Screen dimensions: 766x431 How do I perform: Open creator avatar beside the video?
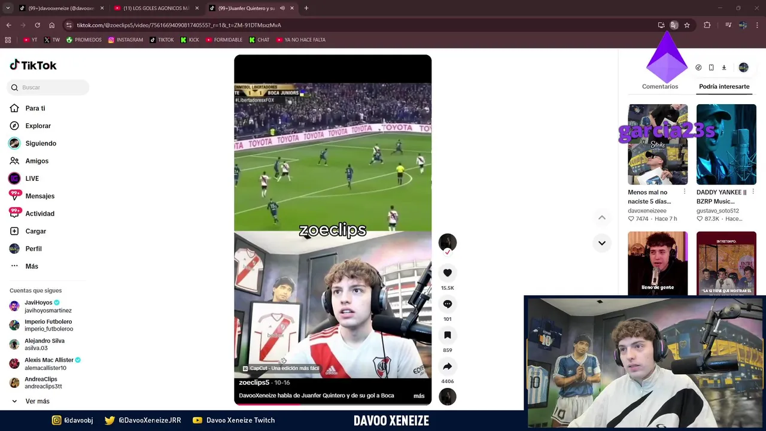pyautogui.click(x=447, y=242)
